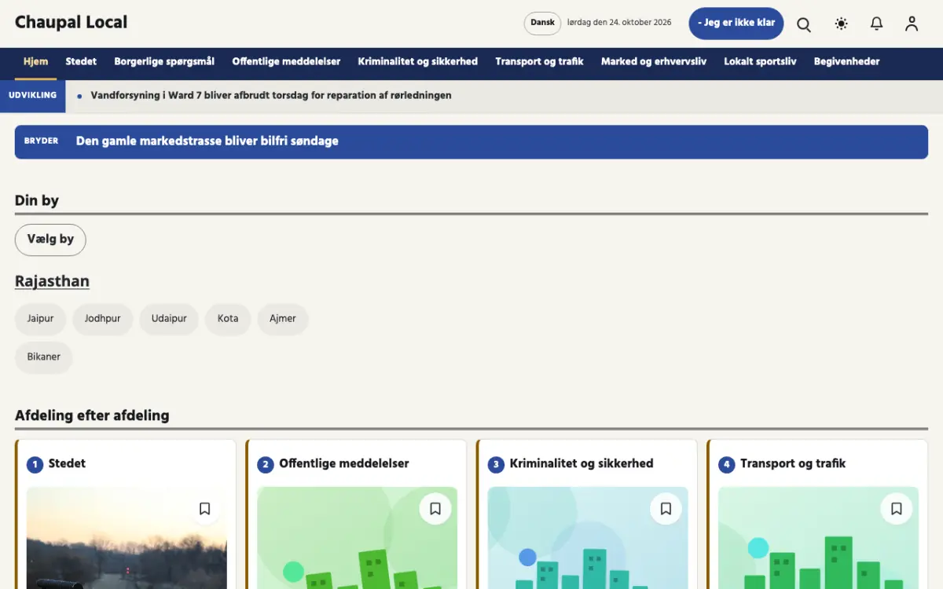Select the Jaipur city chip

point(40,319)
